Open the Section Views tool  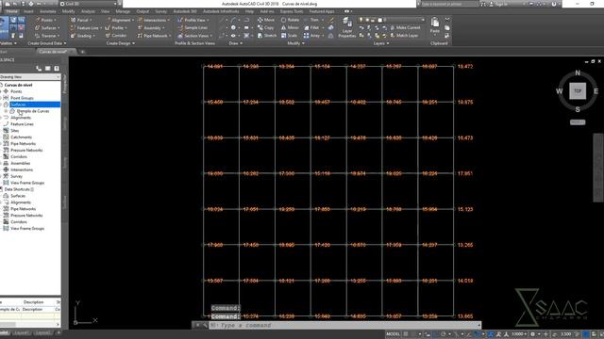pos(194,36)
